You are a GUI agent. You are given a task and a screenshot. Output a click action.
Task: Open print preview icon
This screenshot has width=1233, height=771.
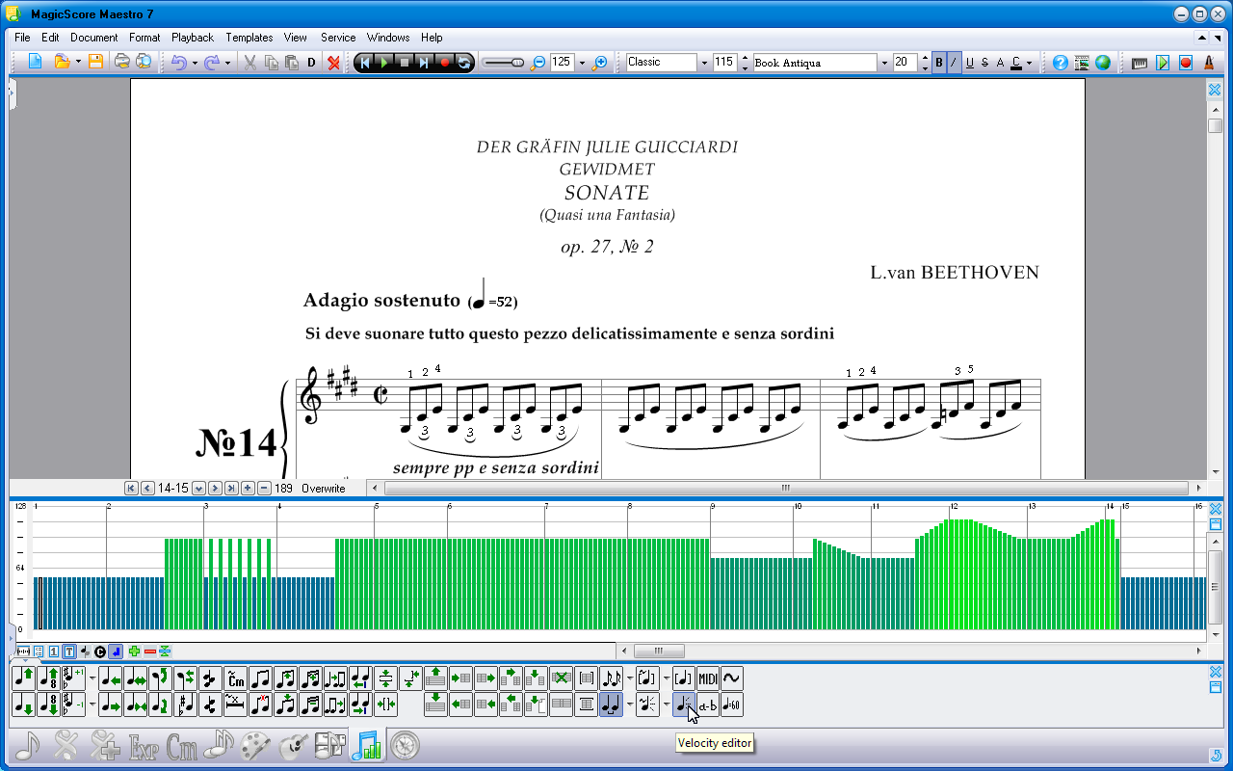pos(144,63)
